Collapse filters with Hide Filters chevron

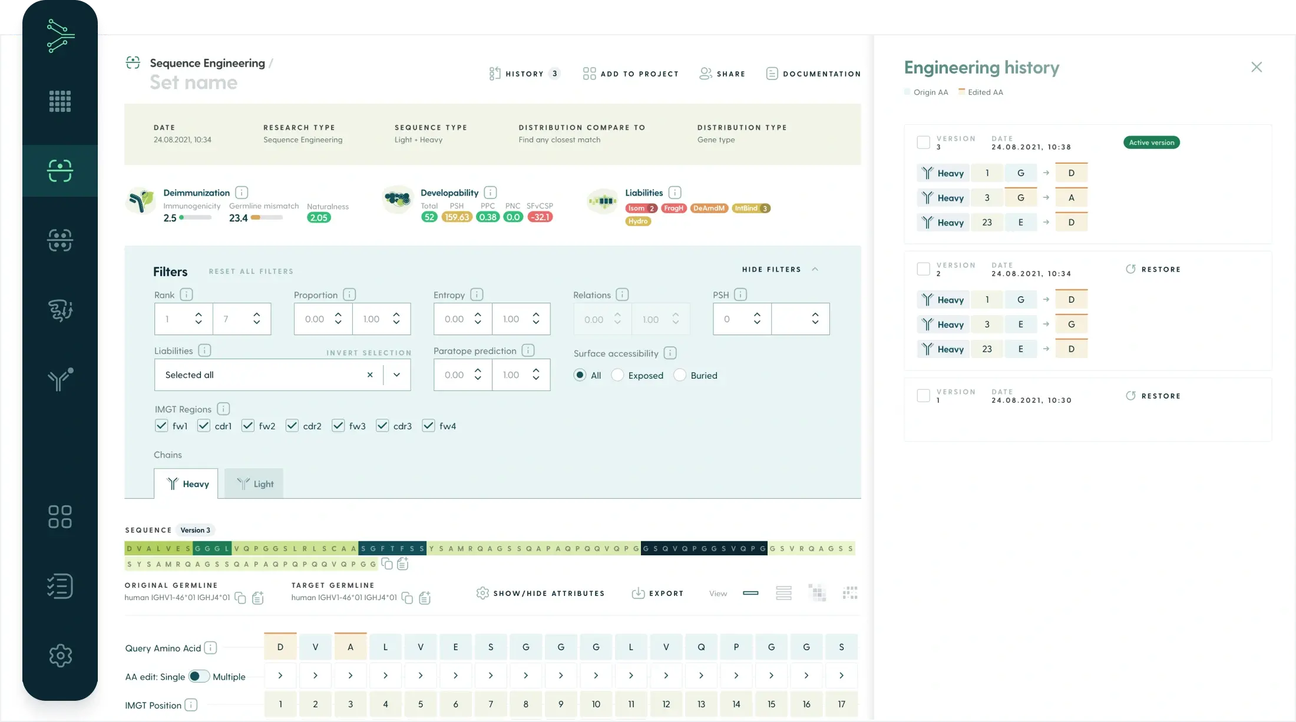tap(815, 269)
